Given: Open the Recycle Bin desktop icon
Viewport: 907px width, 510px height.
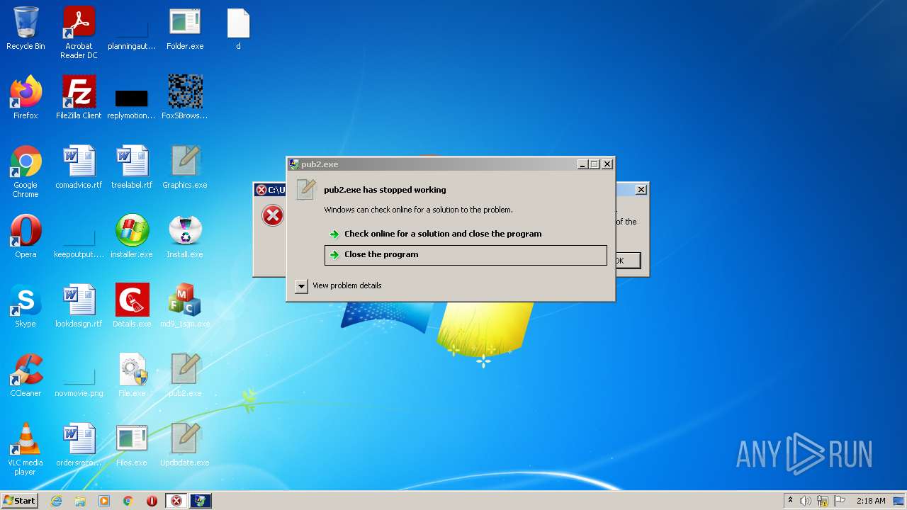Looking at the screenshot, I should coord(26,28).
